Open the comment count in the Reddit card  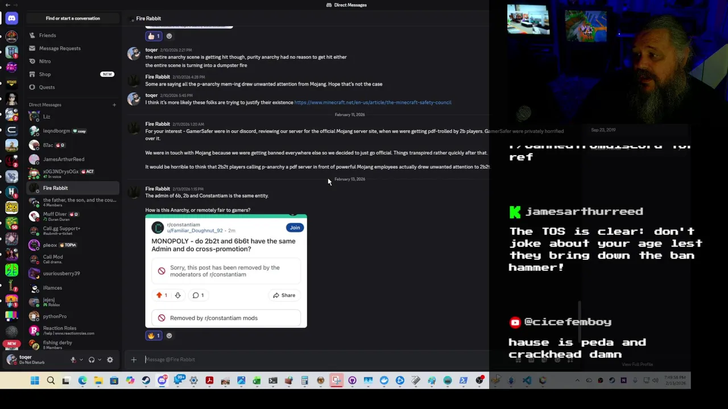click(x=198, y=295)
